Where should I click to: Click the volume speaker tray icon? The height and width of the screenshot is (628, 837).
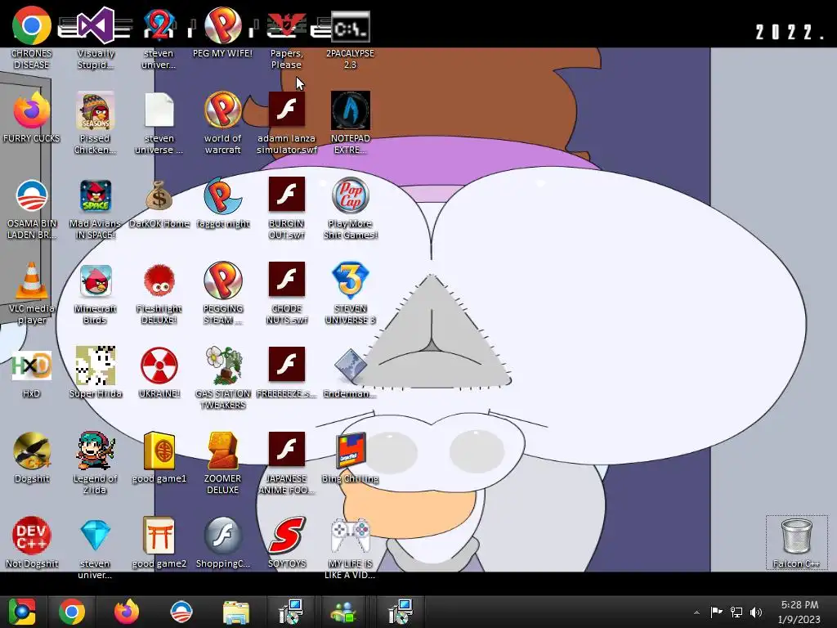click(x=756, y=612)
